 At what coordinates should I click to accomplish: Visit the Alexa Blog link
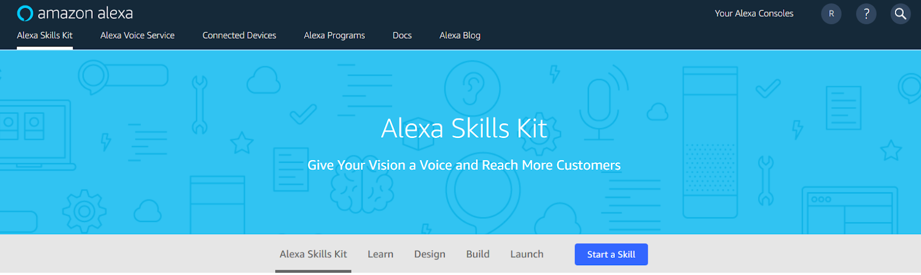[460, 35]
